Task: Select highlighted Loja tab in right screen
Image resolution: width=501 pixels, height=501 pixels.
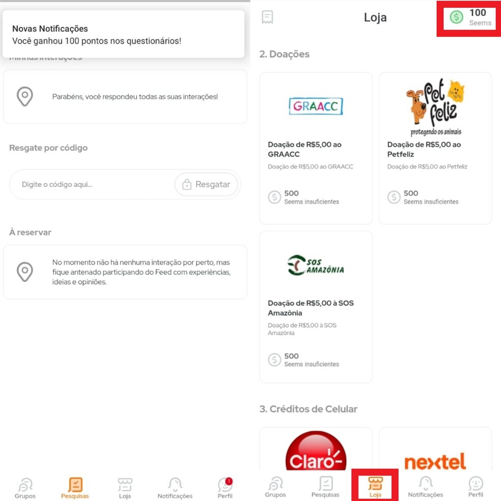Action: pyautogui.click(x=375, y=487)
